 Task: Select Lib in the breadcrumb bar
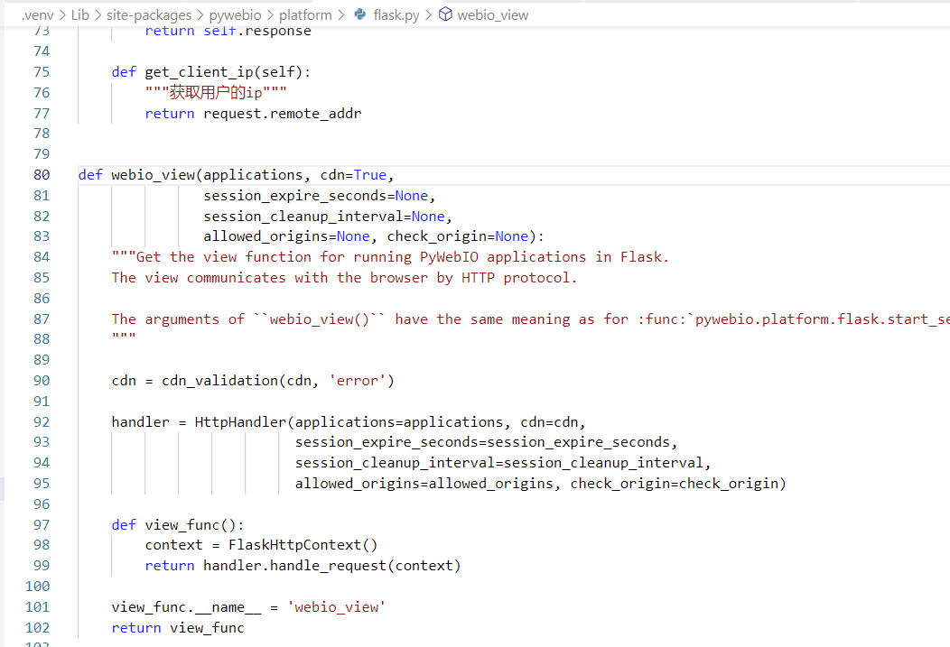79,14
